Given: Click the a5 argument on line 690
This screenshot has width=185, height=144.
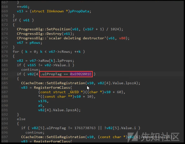Looking at the screenshot, I should tap(40, 106).
